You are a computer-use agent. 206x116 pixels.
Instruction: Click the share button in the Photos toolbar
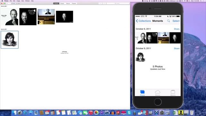point(104,4)
